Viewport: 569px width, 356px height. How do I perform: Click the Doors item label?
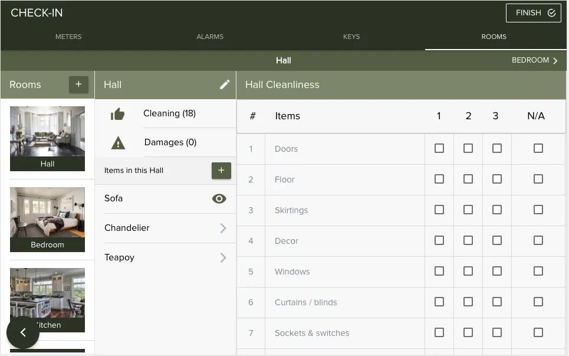[287, 149]
